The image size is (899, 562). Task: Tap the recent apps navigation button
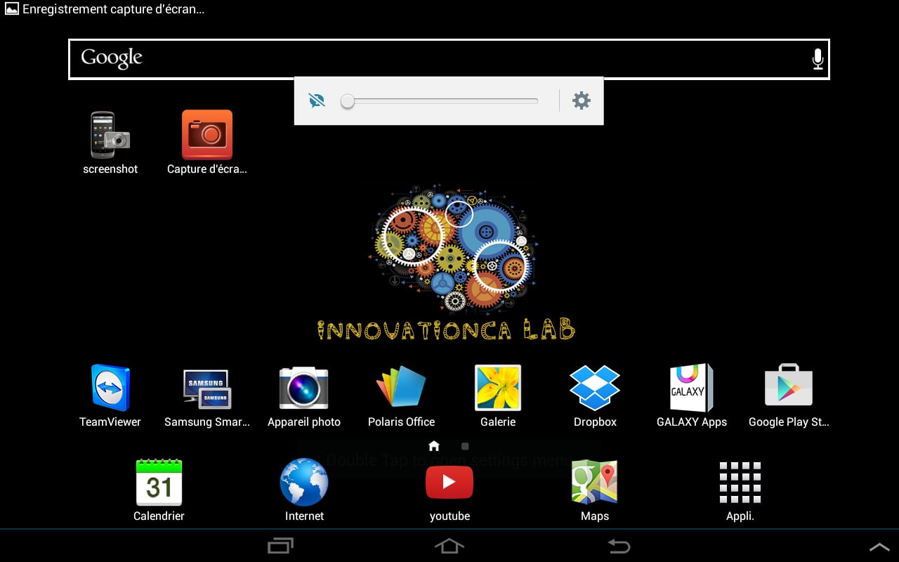[x=280, y=546]
